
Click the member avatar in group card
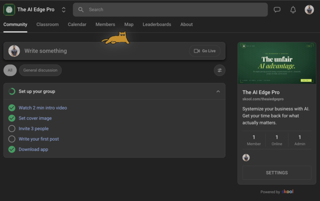click(x=246, y=157)
